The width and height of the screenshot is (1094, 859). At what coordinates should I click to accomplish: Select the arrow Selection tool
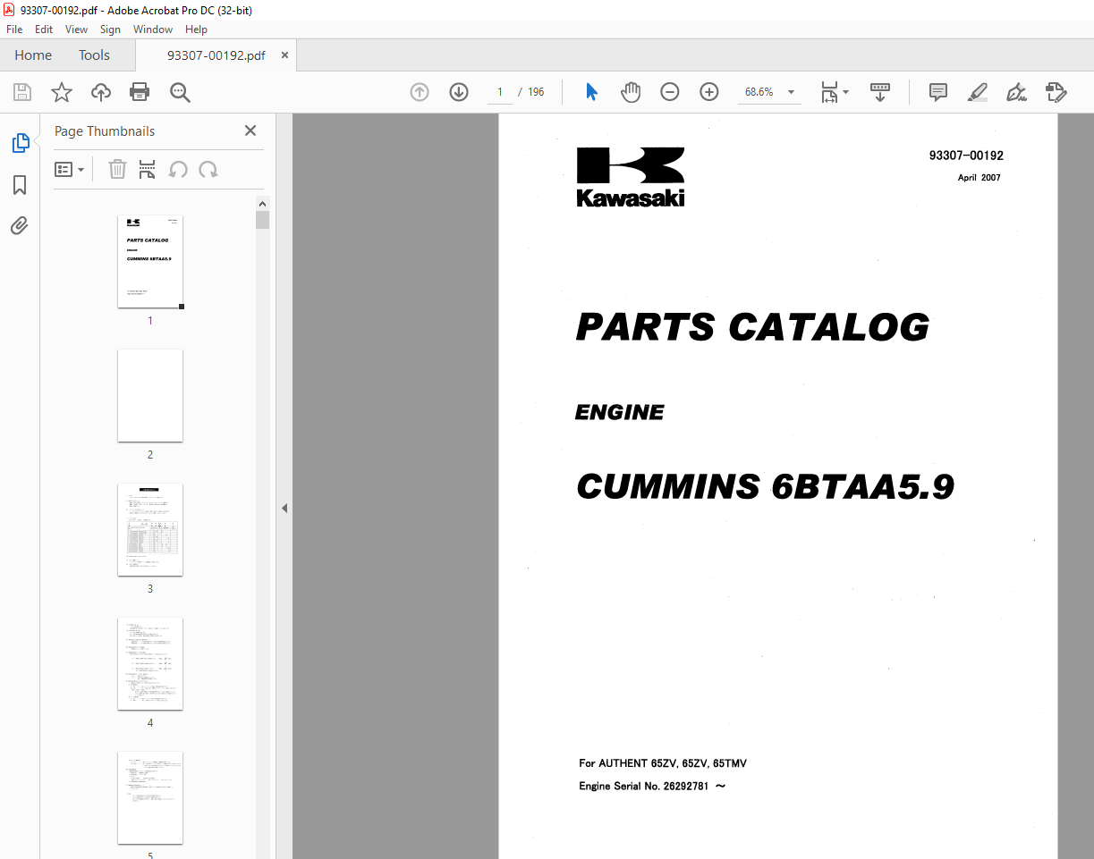point(591,92)
